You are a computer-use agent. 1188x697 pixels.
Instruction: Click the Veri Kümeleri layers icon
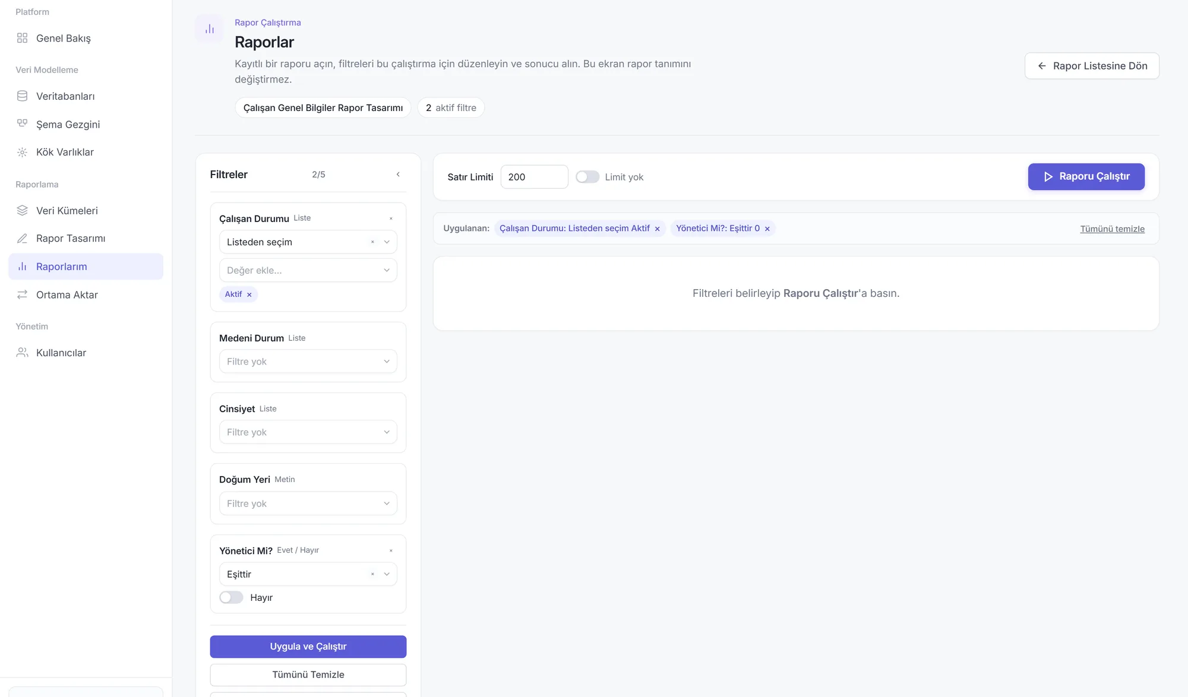(x=22, y=210)
